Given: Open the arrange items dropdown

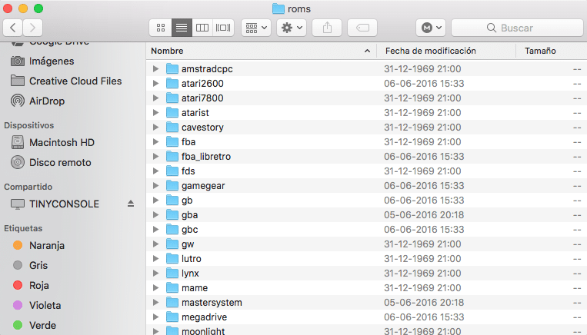Looking at the screenshot, I should coord(256,28).
